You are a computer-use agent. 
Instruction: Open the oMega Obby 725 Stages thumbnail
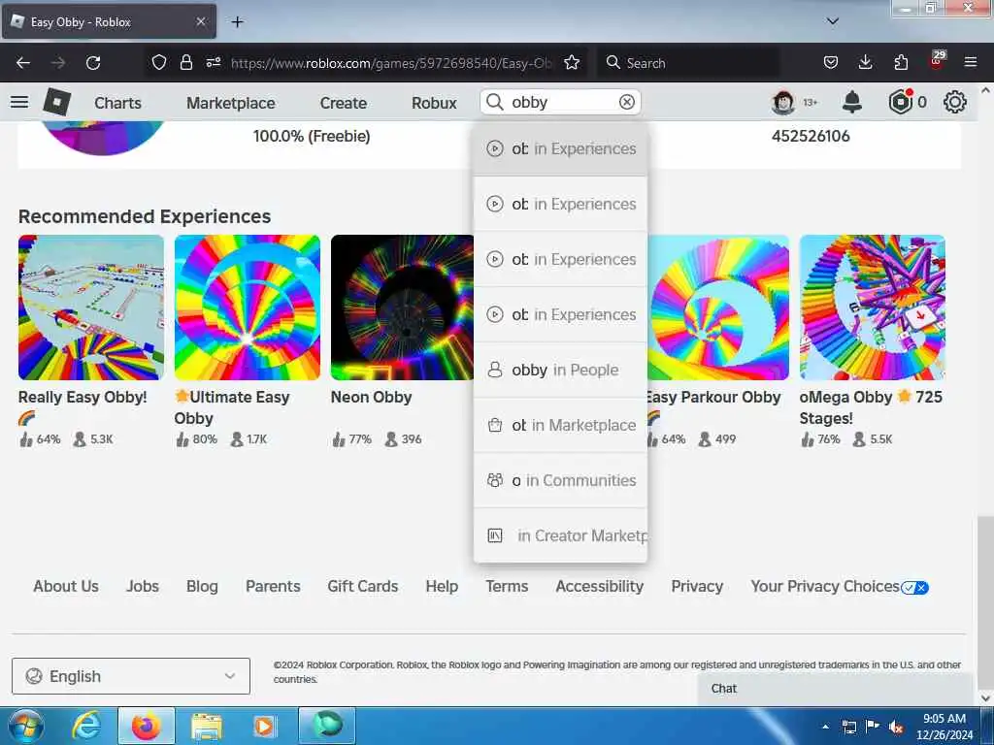[x=873, y=308]
